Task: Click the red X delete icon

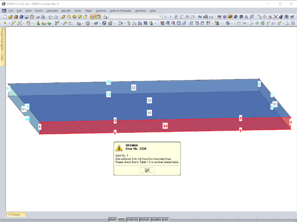Action: [x=276, y=17]
